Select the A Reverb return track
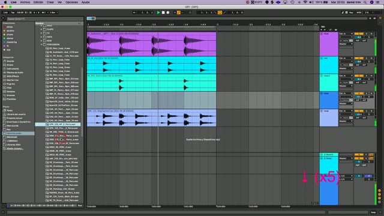 click(x=329, y=155)
